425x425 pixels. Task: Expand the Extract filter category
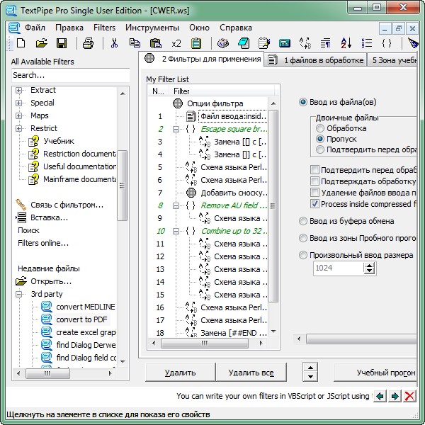19,91
